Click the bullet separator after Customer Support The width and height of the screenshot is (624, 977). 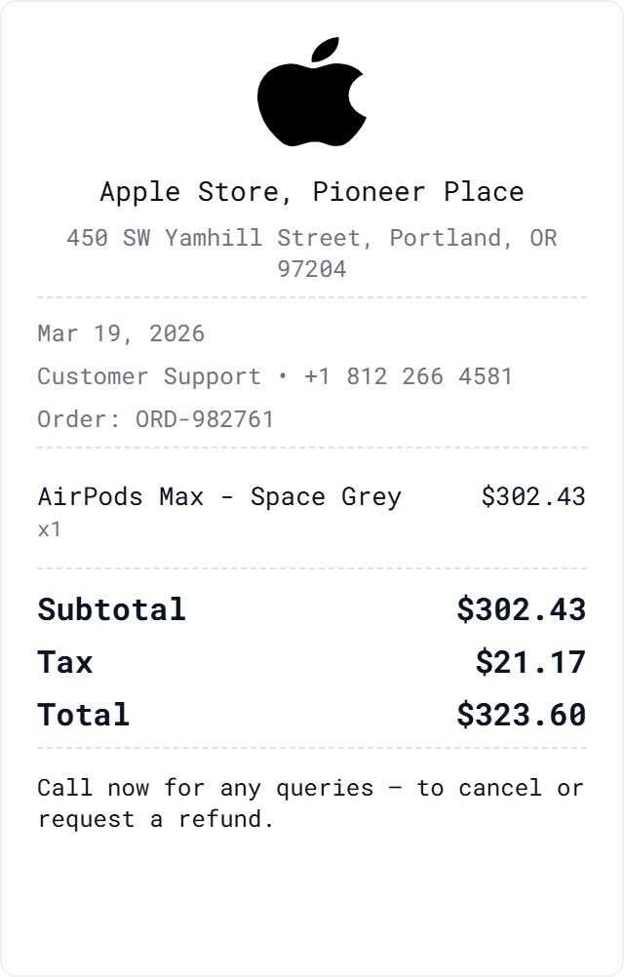tap(283, 376)
